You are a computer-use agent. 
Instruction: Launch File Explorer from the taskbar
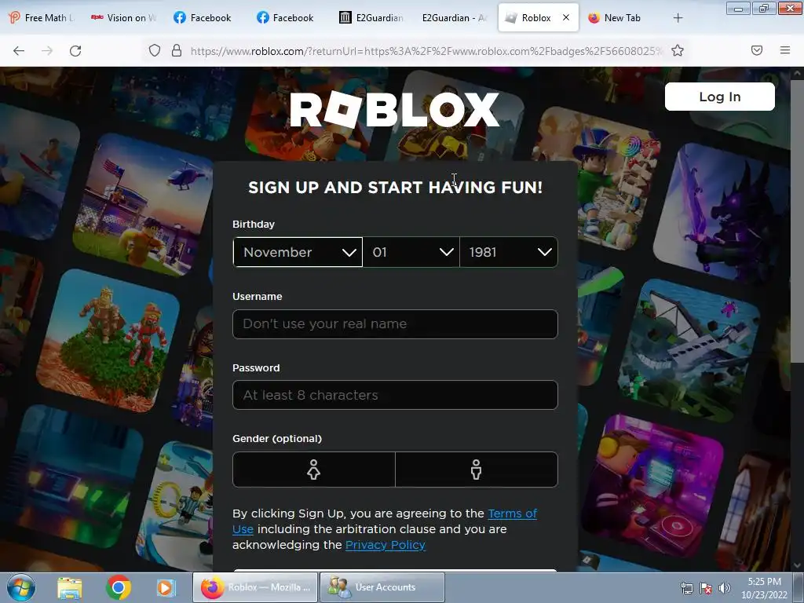point(70,587)
